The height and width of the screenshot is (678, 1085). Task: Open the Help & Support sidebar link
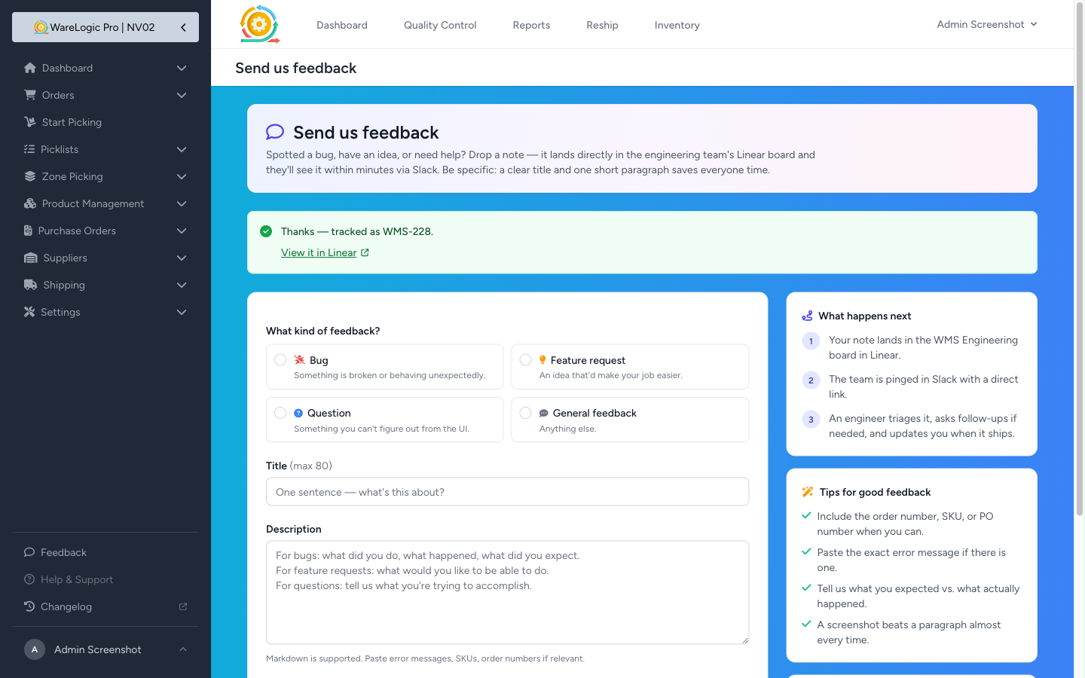[x=105, y=579]
